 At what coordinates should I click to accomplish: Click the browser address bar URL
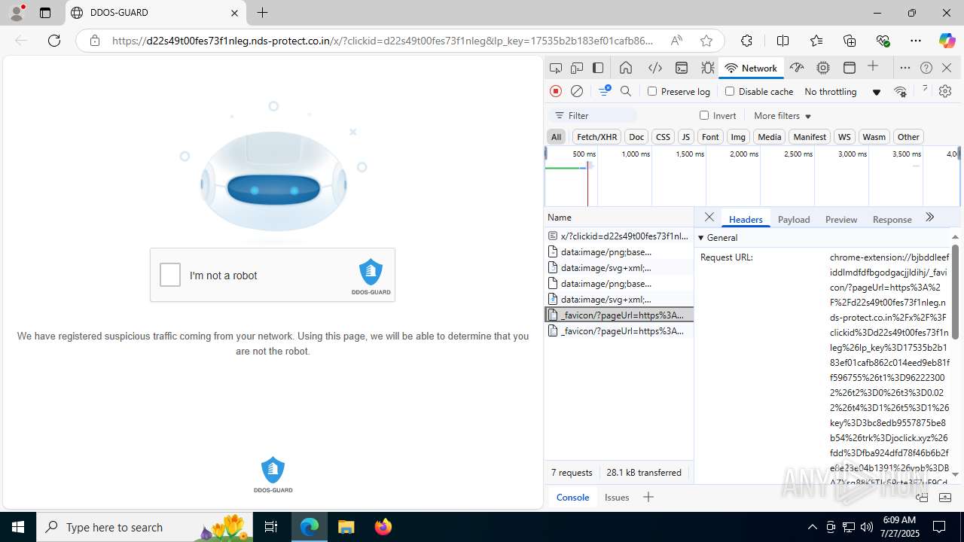pos(383,41)
